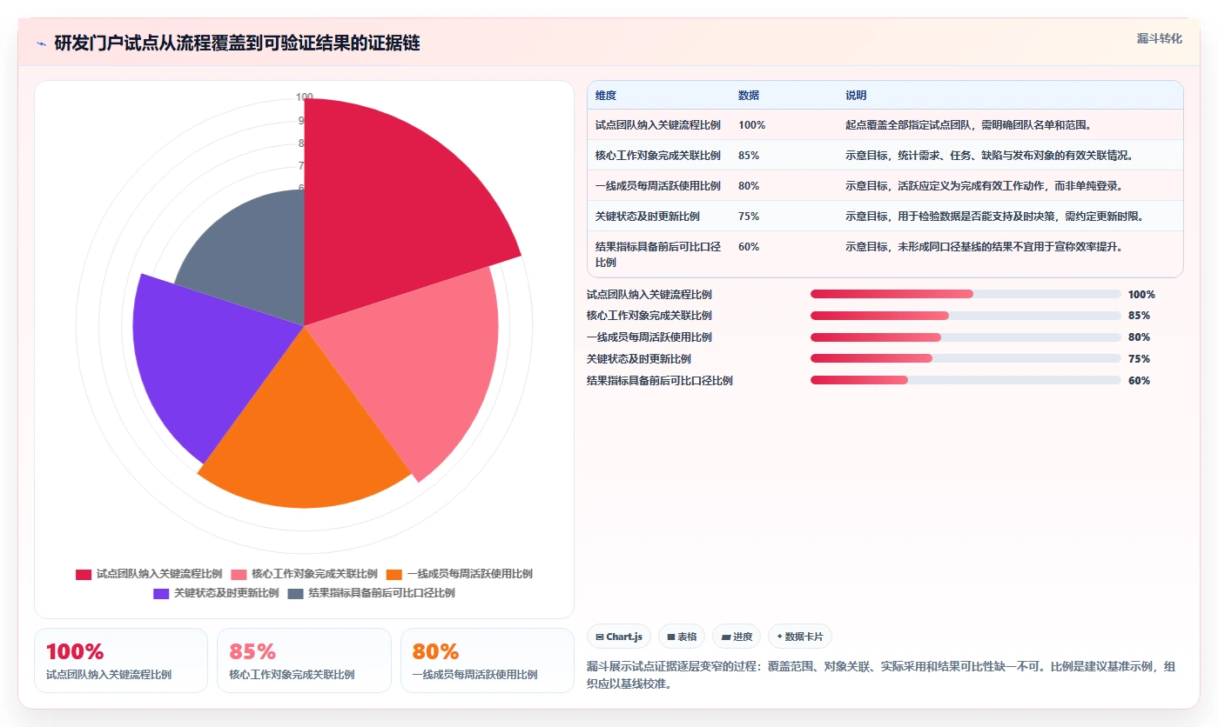This screenshot has height=727, width=1218.
Task: Toggle 关键状态及时更新比例 legend purple swatch
Action: tap(161, 593)
